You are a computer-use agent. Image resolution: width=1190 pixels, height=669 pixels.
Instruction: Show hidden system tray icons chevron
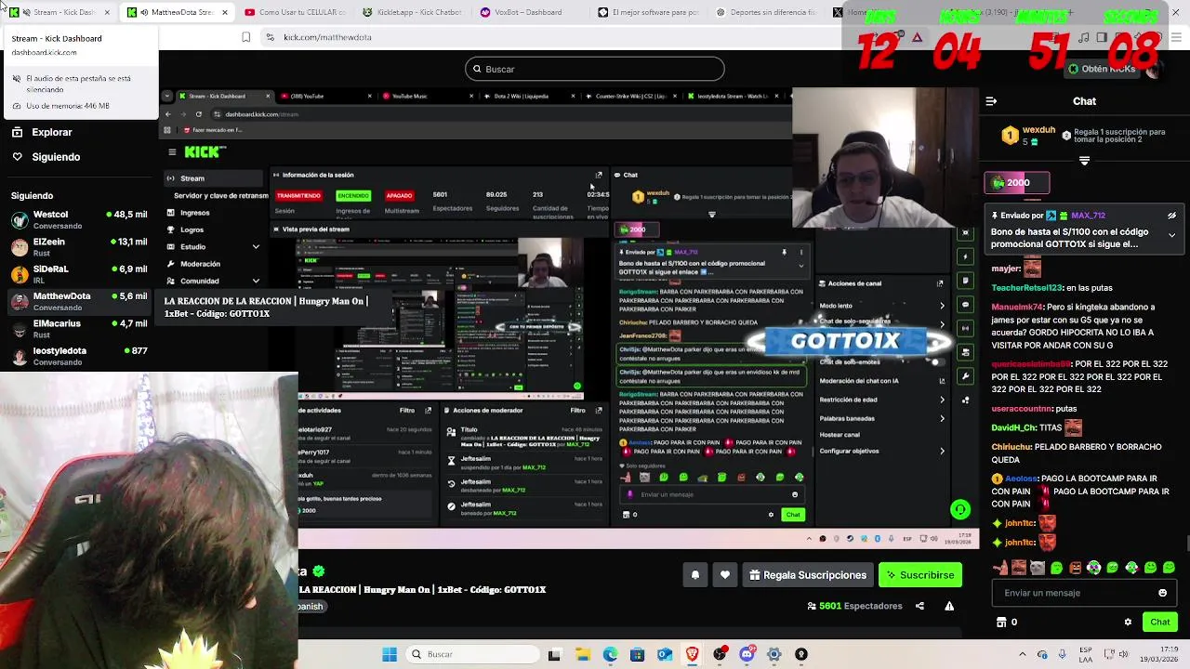click(1023, 654)
